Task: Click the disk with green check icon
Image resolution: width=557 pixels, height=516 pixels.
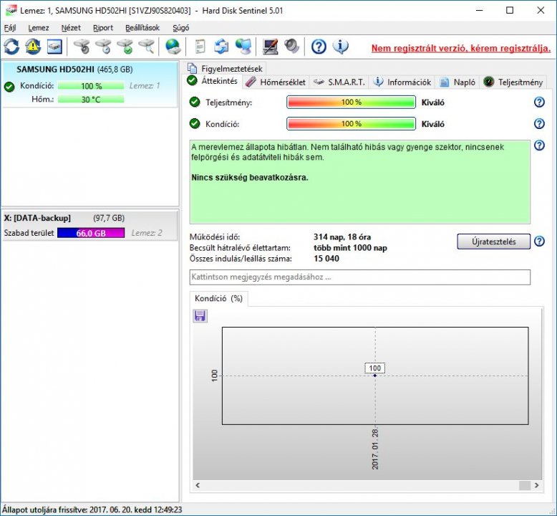Action: pos(125,47)
